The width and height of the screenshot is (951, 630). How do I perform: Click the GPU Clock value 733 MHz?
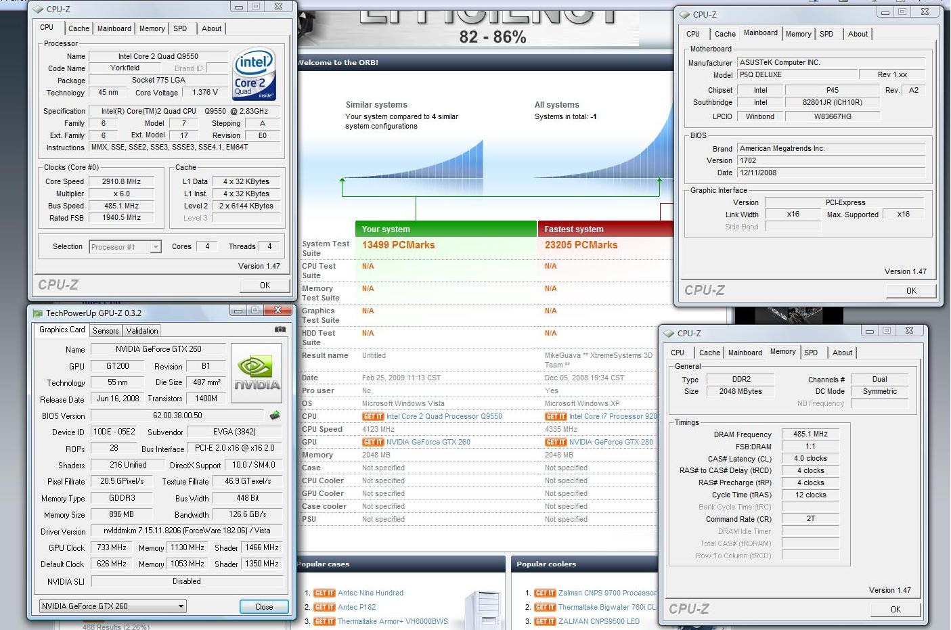pyautogui.click(x=112, y=548)
